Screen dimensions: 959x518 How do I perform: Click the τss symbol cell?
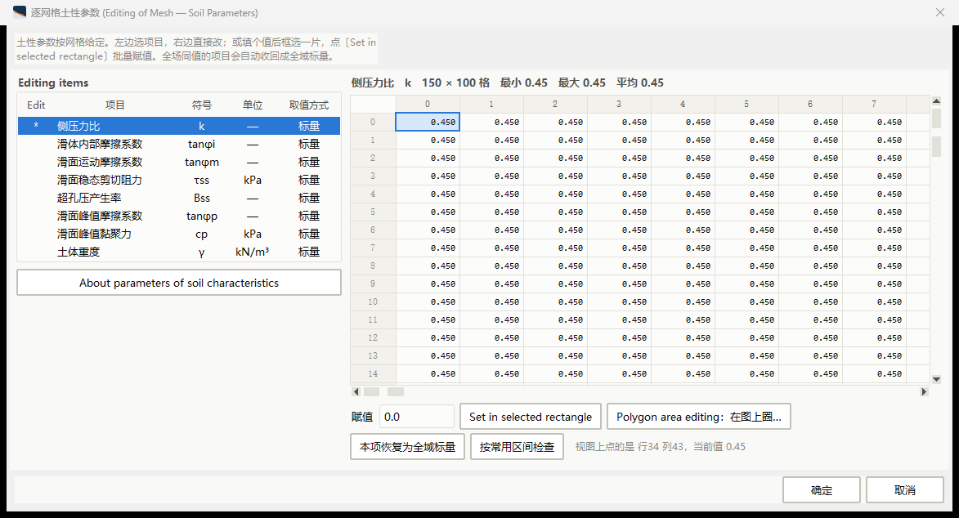(202, 180)
